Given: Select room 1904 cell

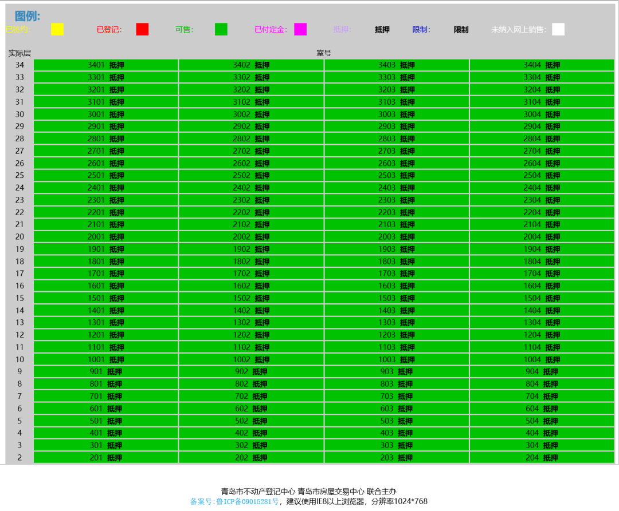Looking at the screenshot, I should 542,249.
